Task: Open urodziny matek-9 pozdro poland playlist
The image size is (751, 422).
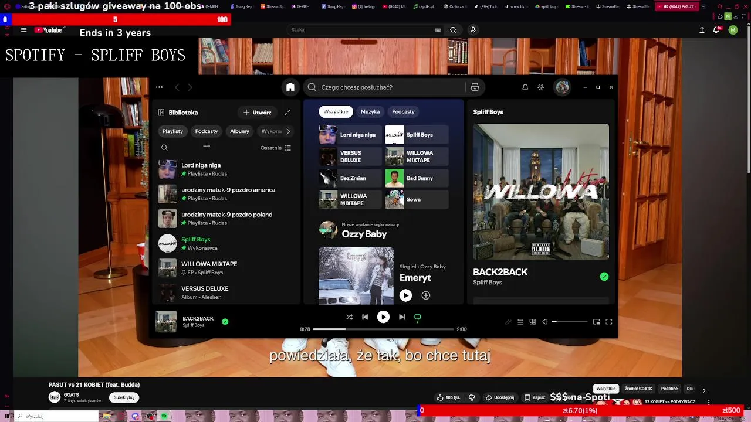Action: pyautogui.click(x=226, y=219)
